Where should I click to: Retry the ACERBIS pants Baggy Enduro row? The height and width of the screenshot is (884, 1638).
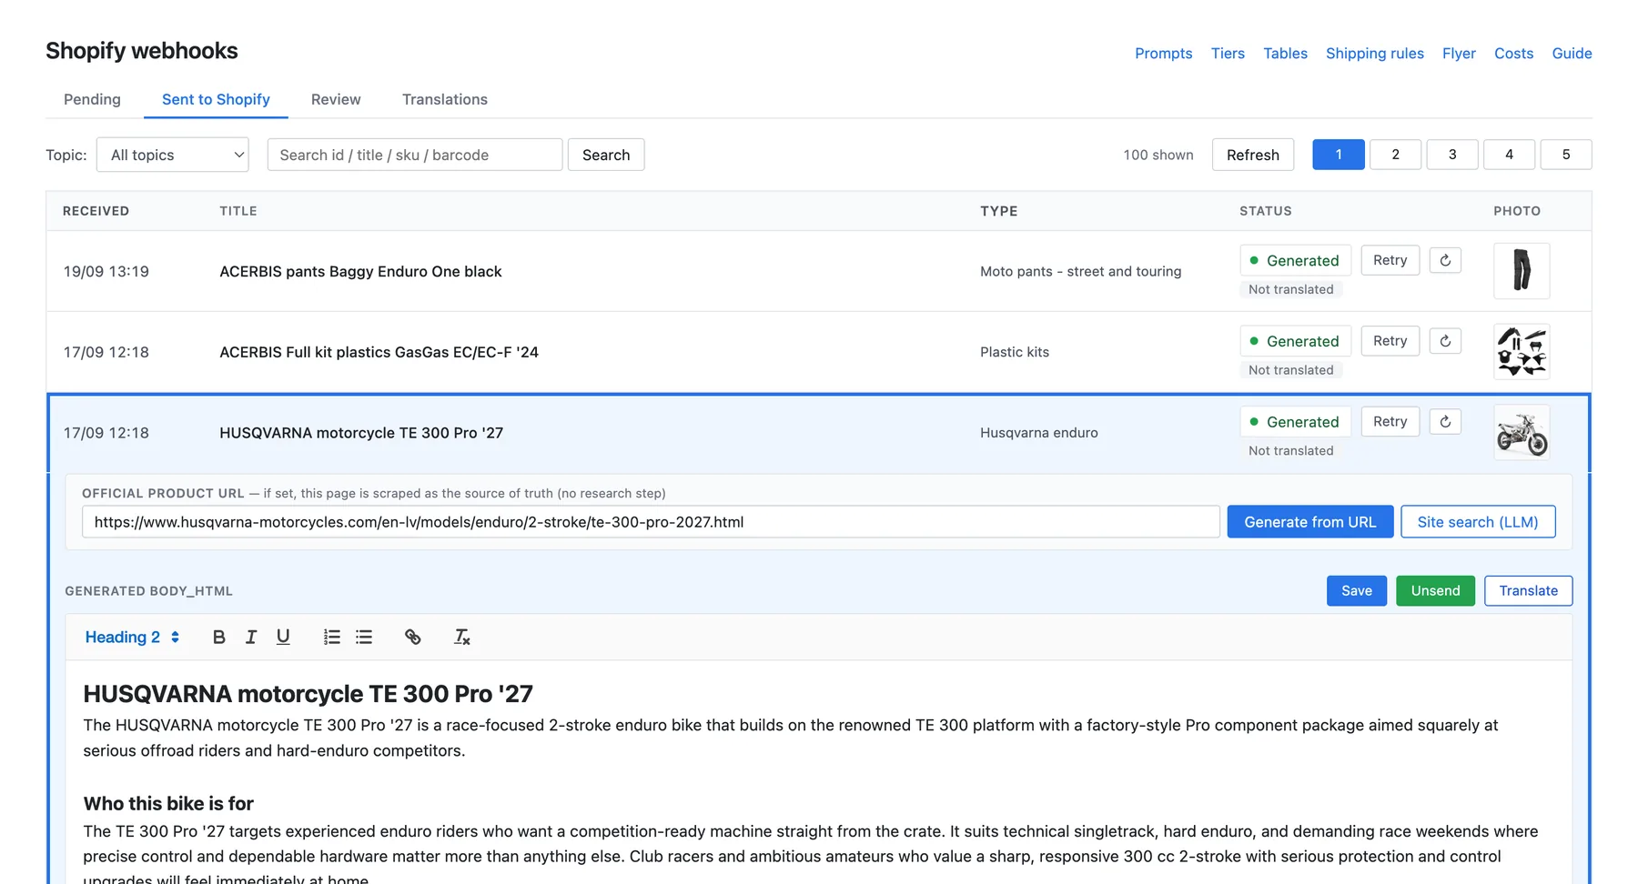[x=1390, y=260]
